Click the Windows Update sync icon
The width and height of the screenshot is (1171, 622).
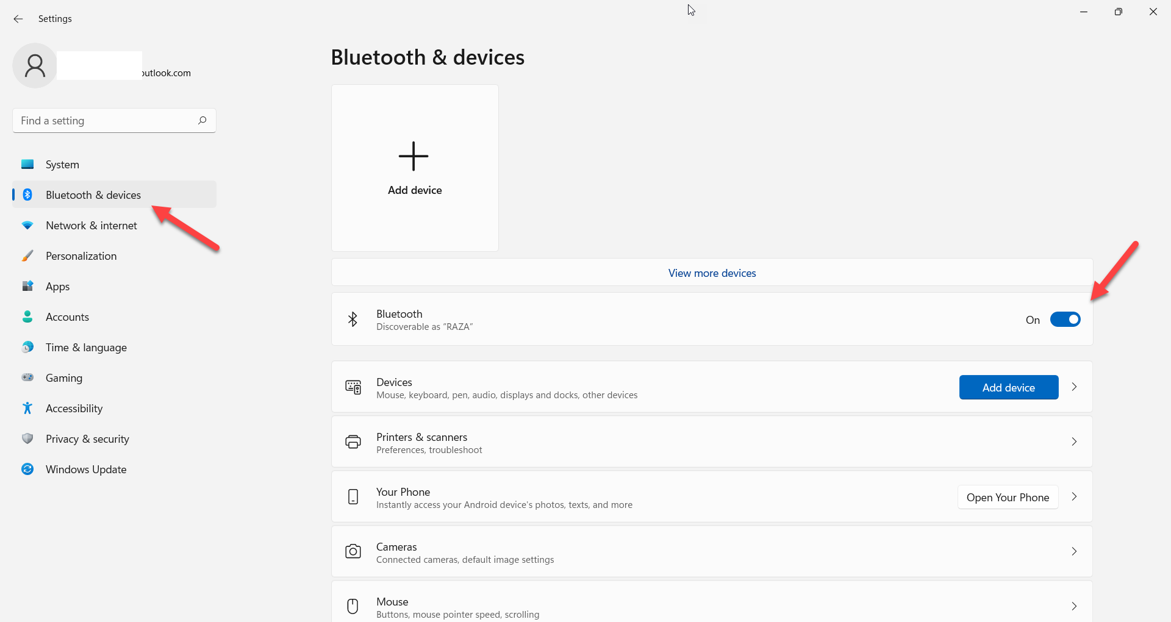click(x=27, y=469)
